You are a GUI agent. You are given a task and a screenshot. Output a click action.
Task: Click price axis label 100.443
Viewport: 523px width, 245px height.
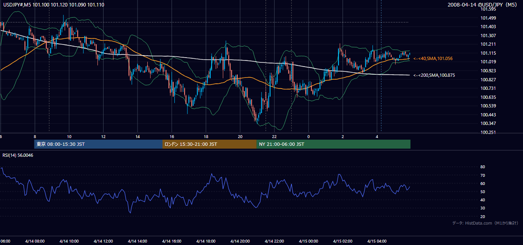tap(488, 115)
